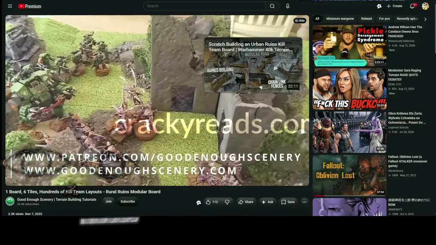This screenshot has height=245, width=436.
Task: Open the Good Enough Scenery channel avatar
Action: point(10,201)
